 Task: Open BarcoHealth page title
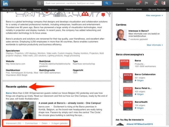pos(141,102)
